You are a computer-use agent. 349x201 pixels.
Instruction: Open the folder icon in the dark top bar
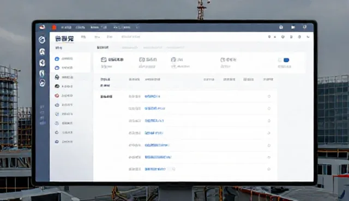(x=293, y=27)
